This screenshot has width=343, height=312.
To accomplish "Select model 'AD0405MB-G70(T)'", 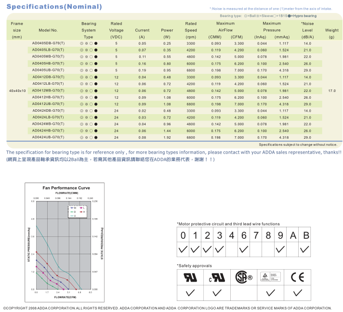I will tap(48, 56).
